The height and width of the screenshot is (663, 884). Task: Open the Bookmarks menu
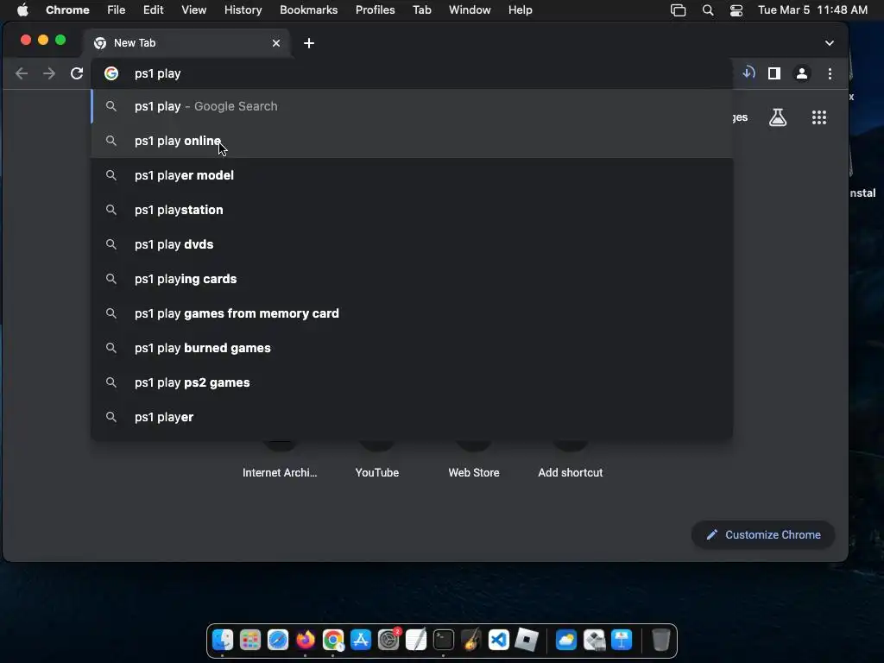pos(308,9)
